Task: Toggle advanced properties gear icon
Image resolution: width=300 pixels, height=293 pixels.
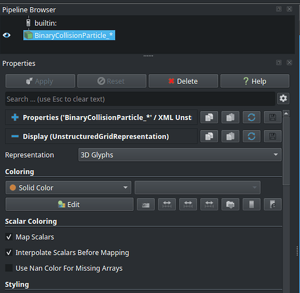Action: pyautogui.click(x=283, y=98)
